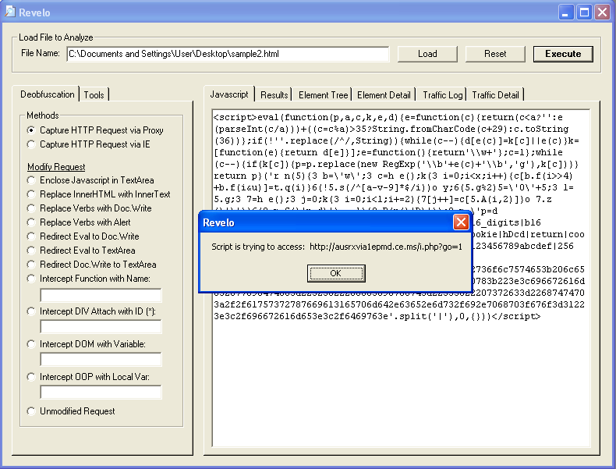Select Capture HTTP Request via Proxy
The height and width of the screenshot is (469, 616).
32,130
